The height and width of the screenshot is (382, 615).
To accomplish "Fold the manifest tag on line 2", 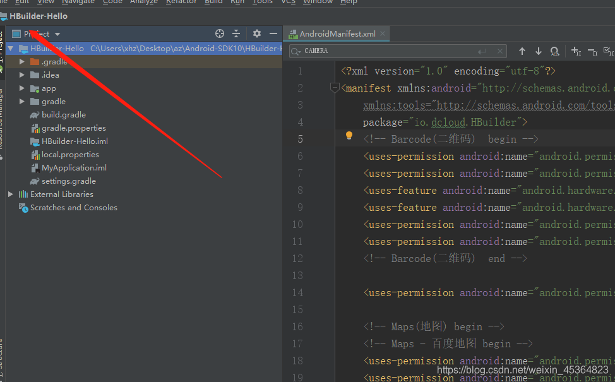I will tap(335, 88).
